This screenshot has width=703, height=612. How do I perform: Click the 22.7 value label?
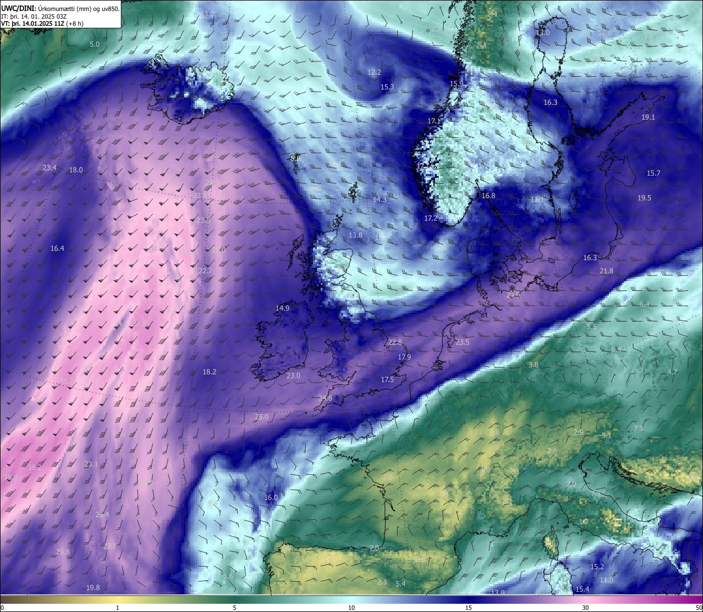coord(205,271)
